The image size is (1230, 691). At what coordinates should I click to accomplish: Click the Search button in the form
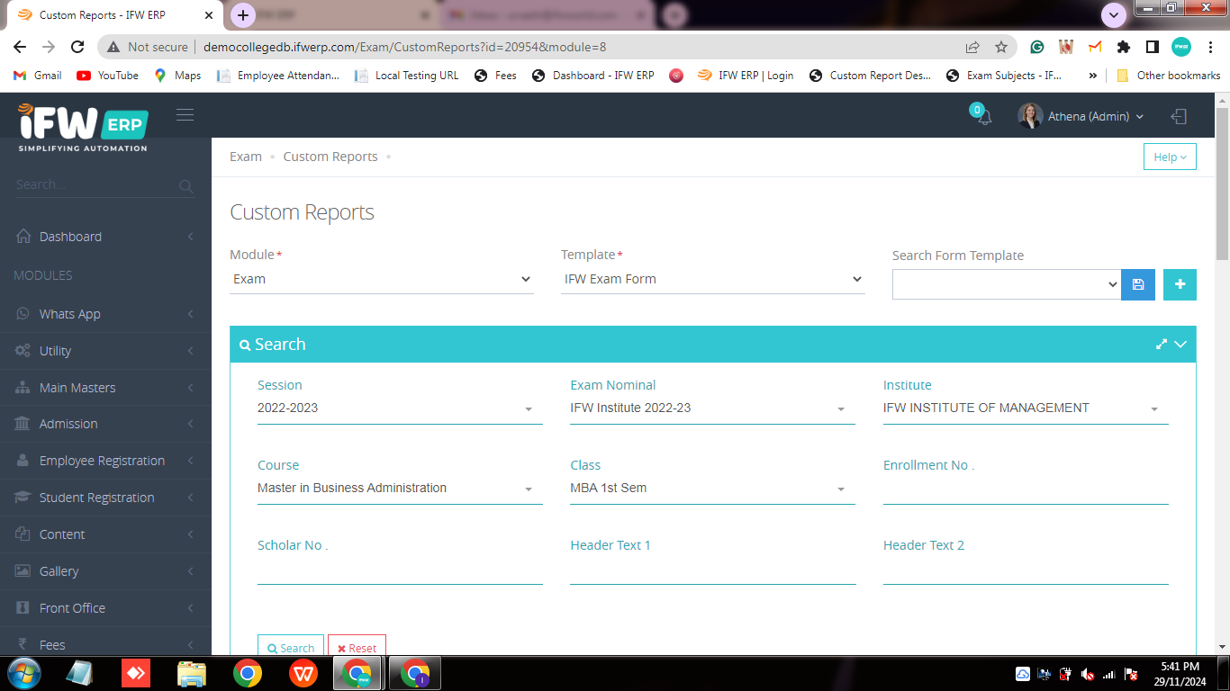click(291, 647)
